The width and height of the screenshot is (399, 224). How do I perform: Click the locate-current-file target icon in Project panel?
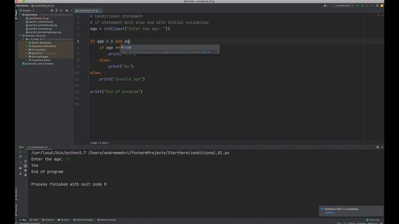point(52,11)
